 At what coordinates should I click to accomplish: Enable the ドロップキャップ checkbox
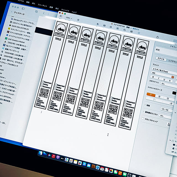coord(143,118)
